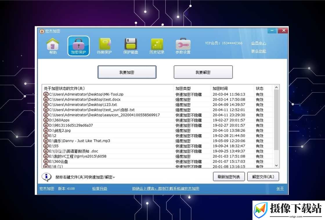Click time 19-05-09 12:20:06 cell
Image resolution: width=325 pixels, height=220 pixels.
coord(229,141)
